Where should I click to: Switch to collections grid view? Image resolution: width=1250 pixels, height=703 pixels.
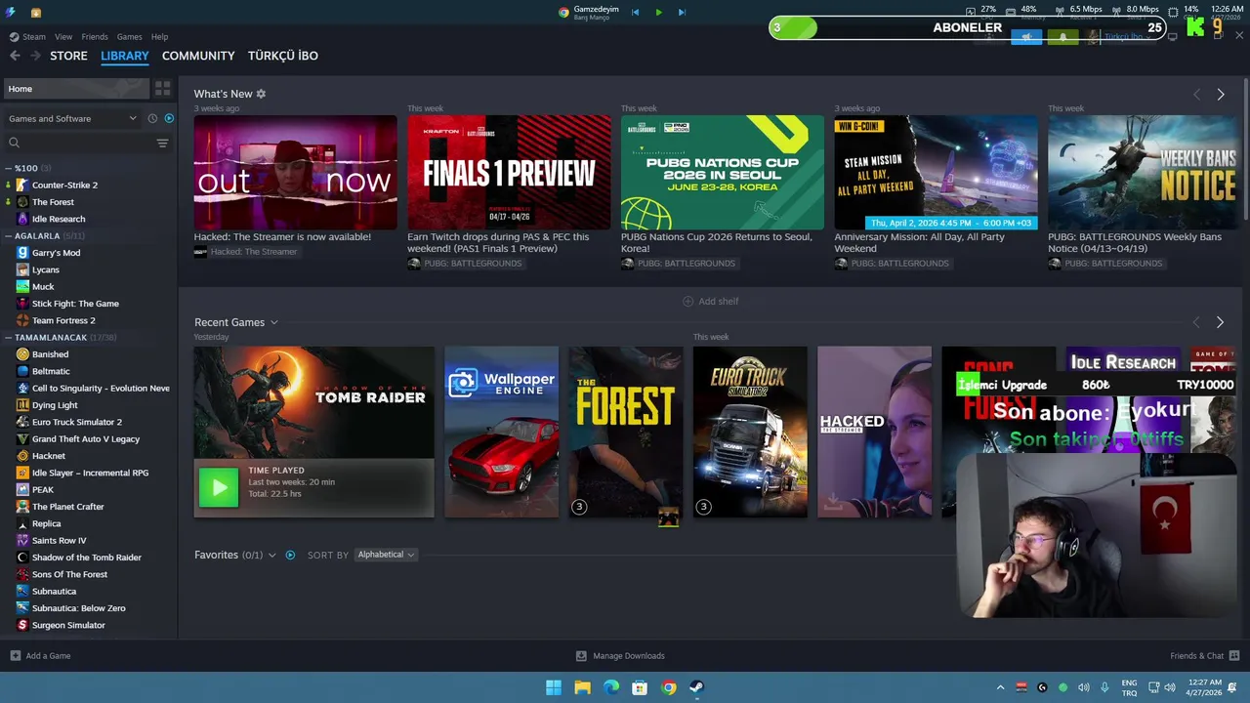(x=163, y=89)
